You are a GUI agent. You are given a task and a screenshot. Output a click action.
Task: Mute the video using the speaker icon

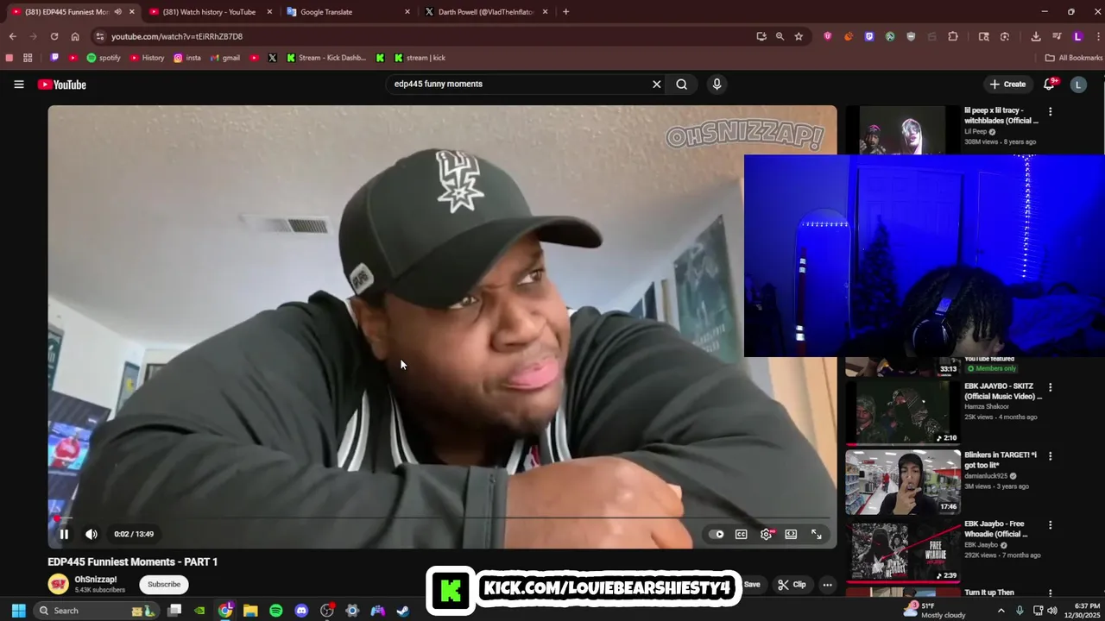coord(92,534)
